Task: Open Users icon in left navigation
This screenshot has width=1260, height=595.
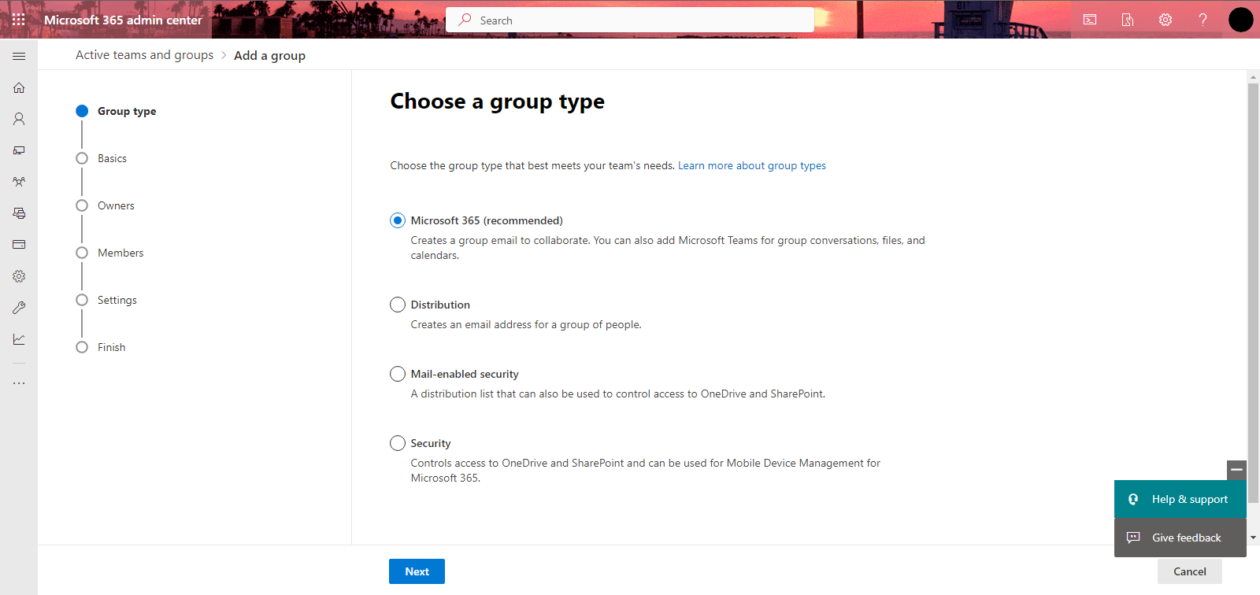Action: click(19, 119)
